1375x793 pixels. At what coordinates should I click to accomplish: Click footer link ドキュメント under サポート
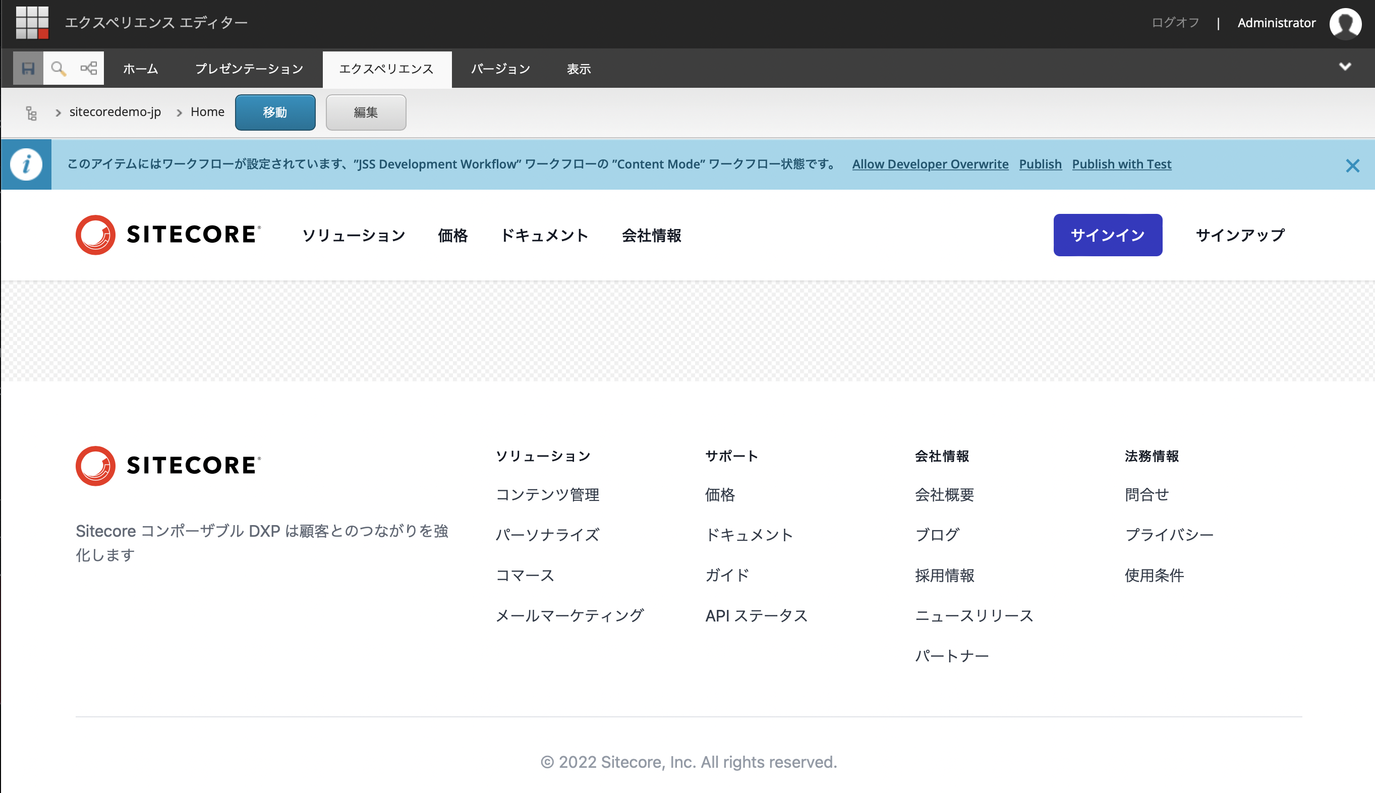[x=750, y=535]
